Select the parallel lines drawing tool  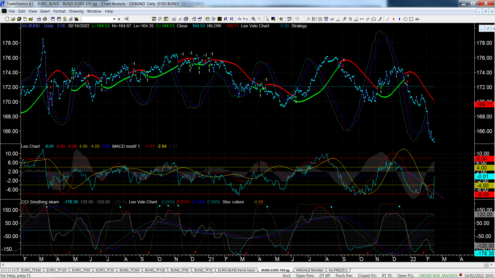coord(368,19)
